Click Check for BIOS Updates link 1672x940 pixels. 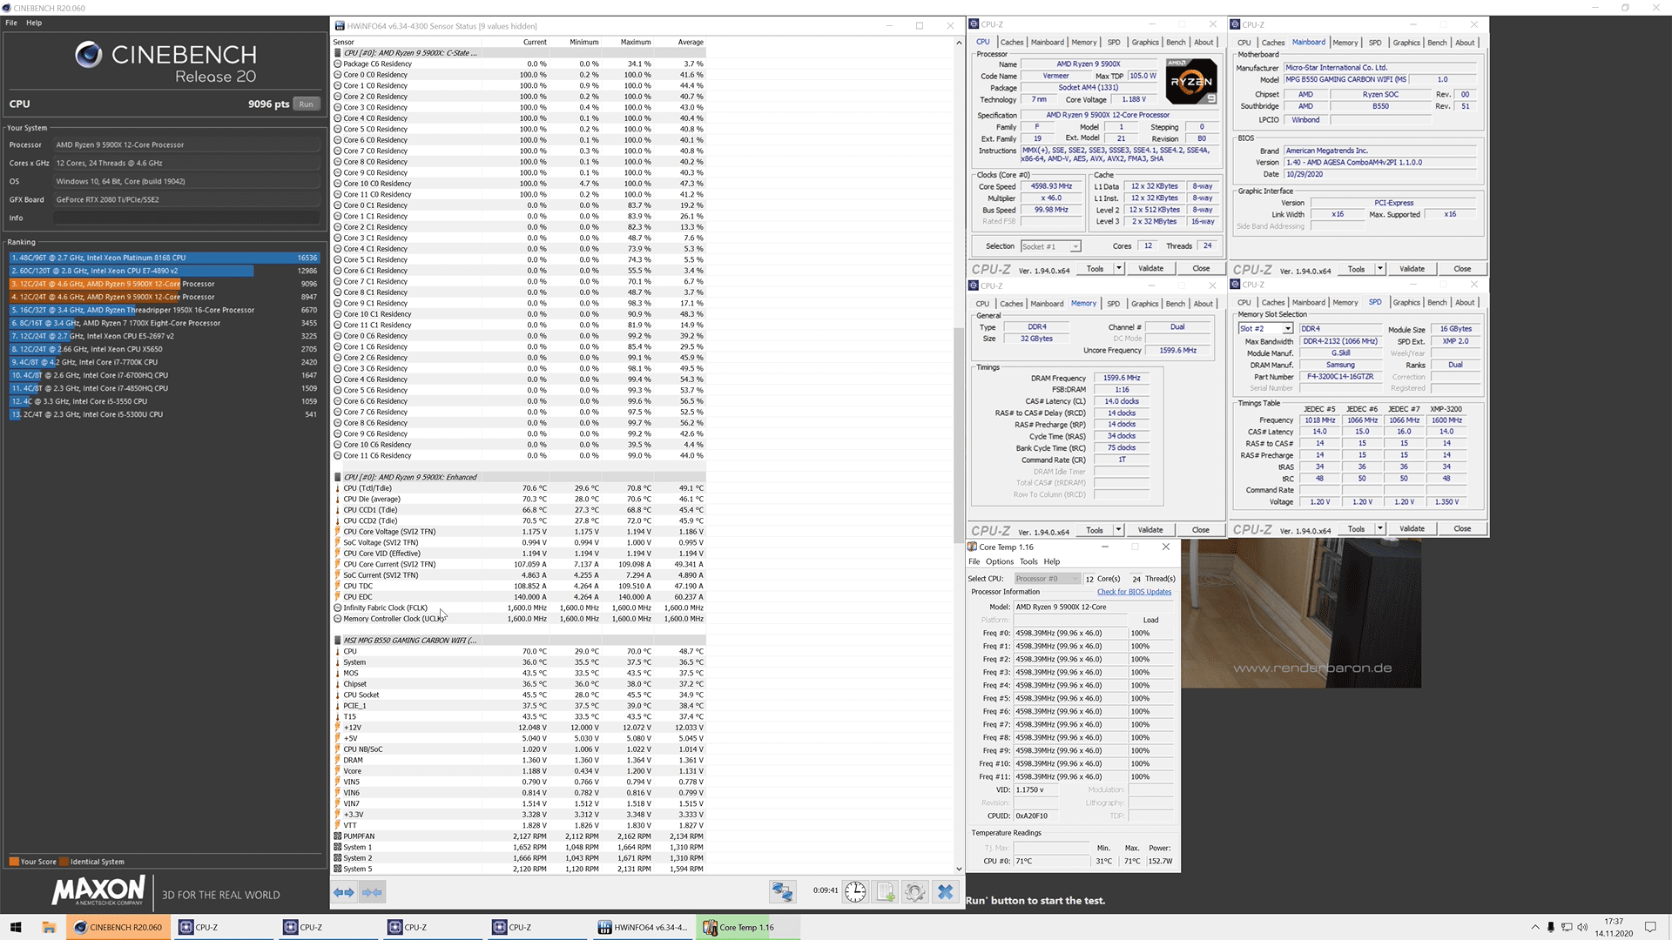coord(1134,592)
